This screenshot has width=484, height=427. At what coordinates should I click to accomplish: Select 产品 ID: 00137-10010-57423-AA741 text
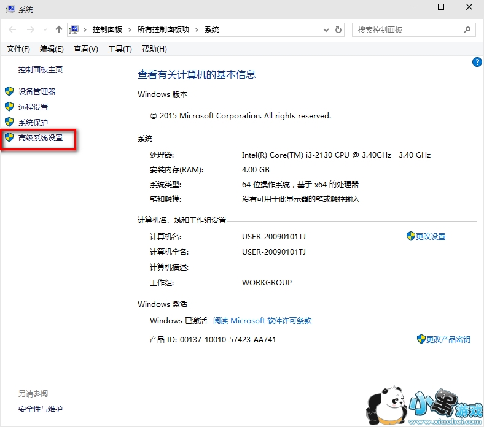pos(213,340)
